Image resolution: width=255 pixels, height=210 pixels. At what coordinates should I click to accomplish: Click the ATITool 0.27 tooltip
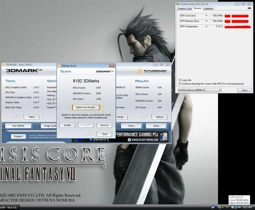click(239, 200)
